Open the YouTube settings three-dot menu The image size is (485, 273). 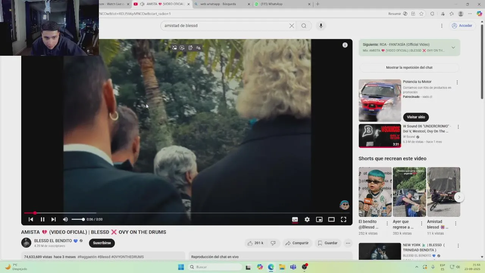pyautogui.click(x=441, y=26)
